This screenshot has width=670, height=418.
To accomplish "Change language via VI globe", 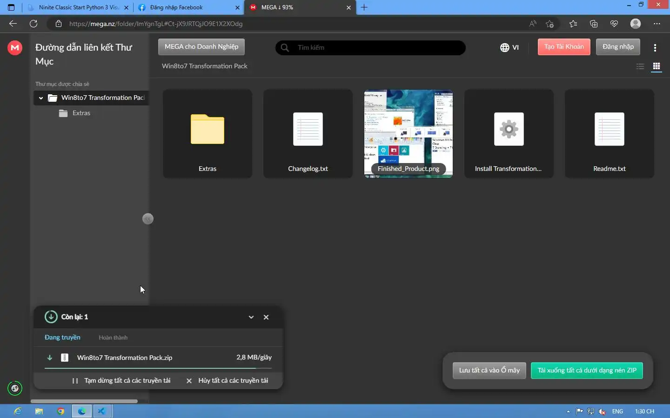I will [509, 47].
